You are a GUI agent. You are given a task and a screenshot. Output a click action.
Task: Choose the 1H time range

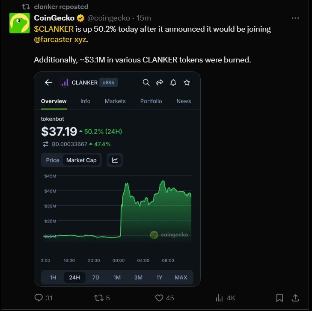[53, 277]
